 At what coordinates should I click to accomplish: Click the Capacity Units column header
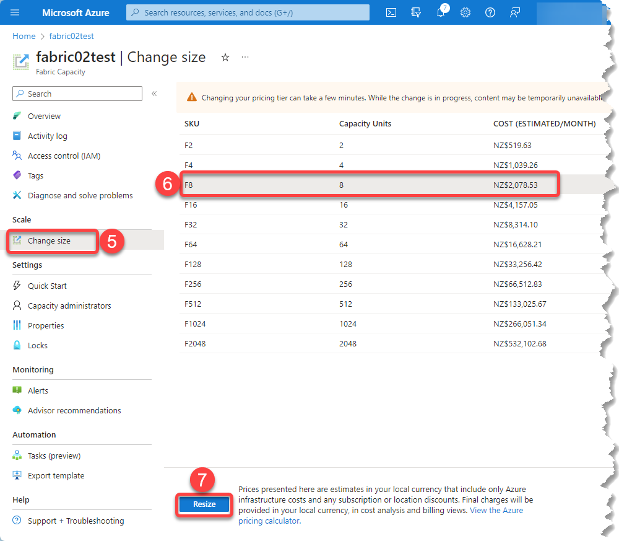[x=365, y=124]
